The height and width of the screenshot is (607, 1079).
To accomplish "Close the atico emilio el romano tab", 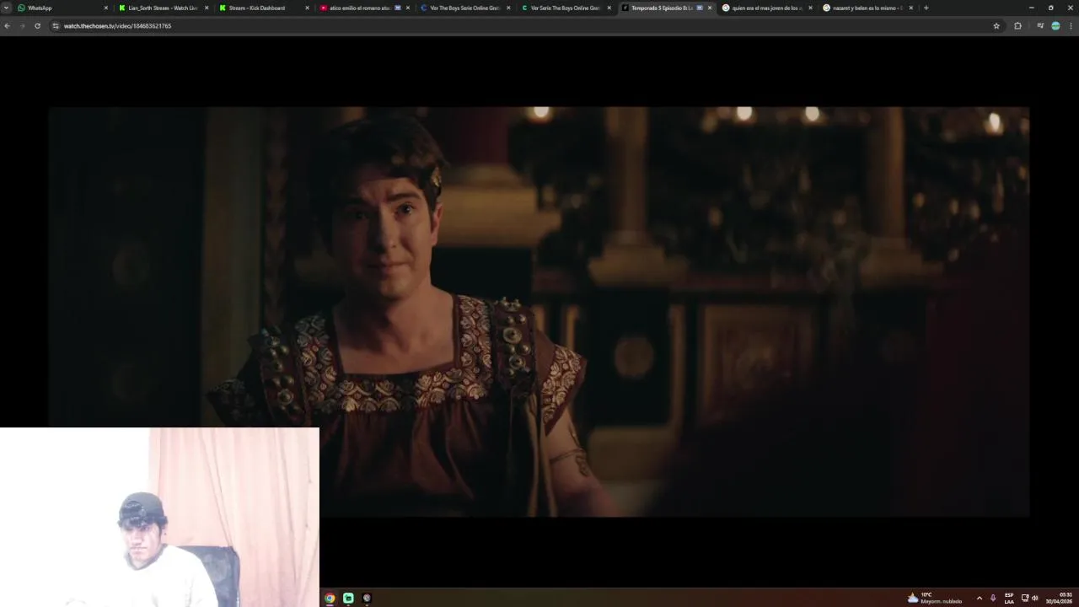I will coord(408,8).
